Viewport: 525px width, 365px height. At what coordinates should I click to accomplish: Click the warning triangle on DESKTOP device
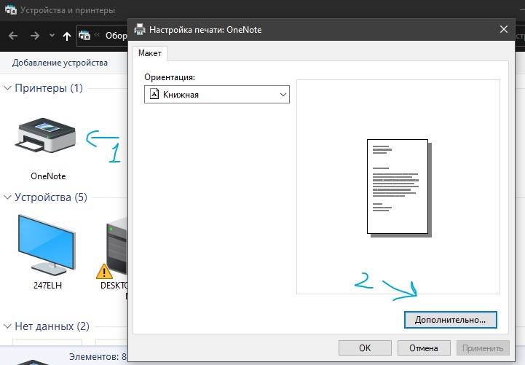[x=104, y=271]
